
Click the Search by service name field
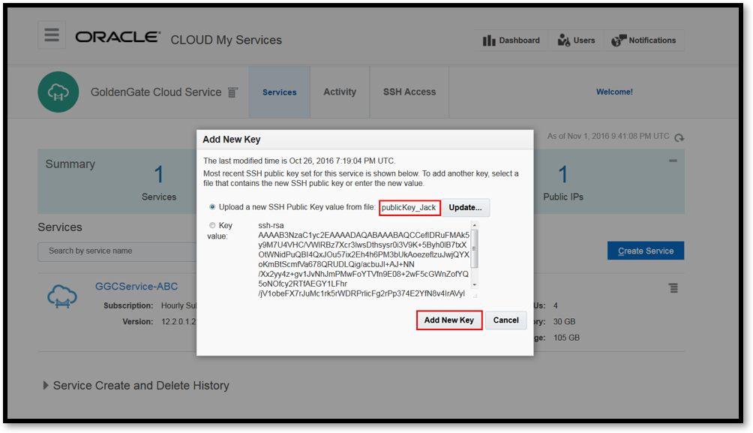tap(118, 251)
